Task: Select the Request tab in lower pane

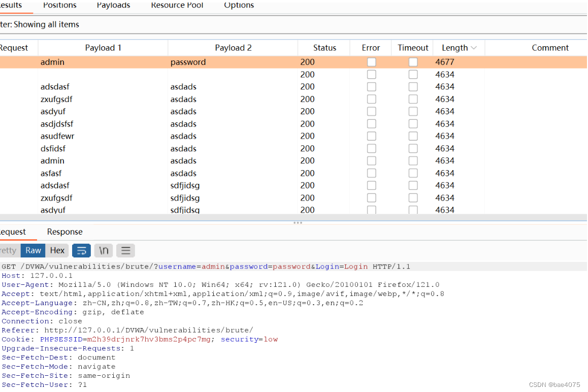Action: click(14, 232)
